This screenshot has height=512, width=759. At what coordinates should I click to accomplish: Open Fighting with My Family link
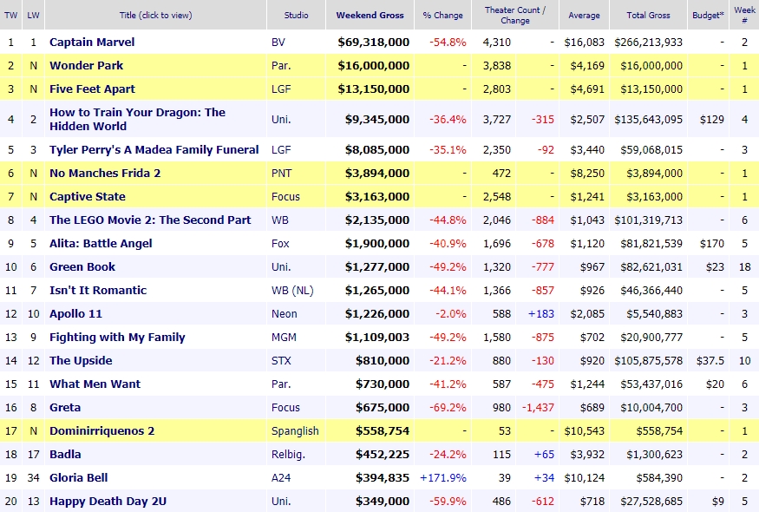tap(117, 337)
